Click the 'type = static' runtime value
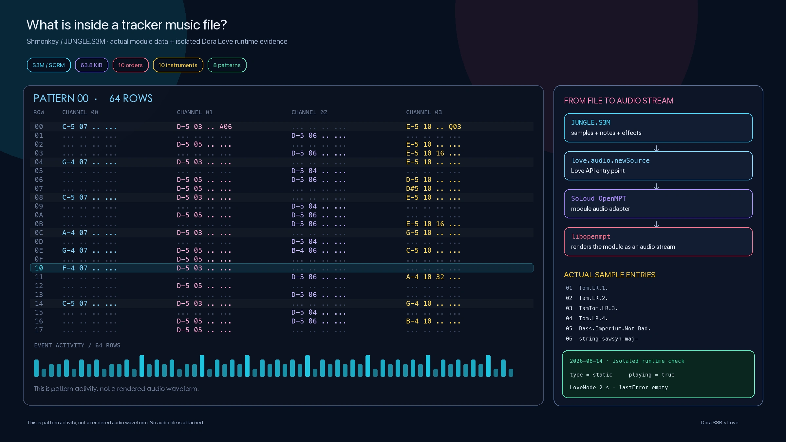 click(x=591, y=375)
